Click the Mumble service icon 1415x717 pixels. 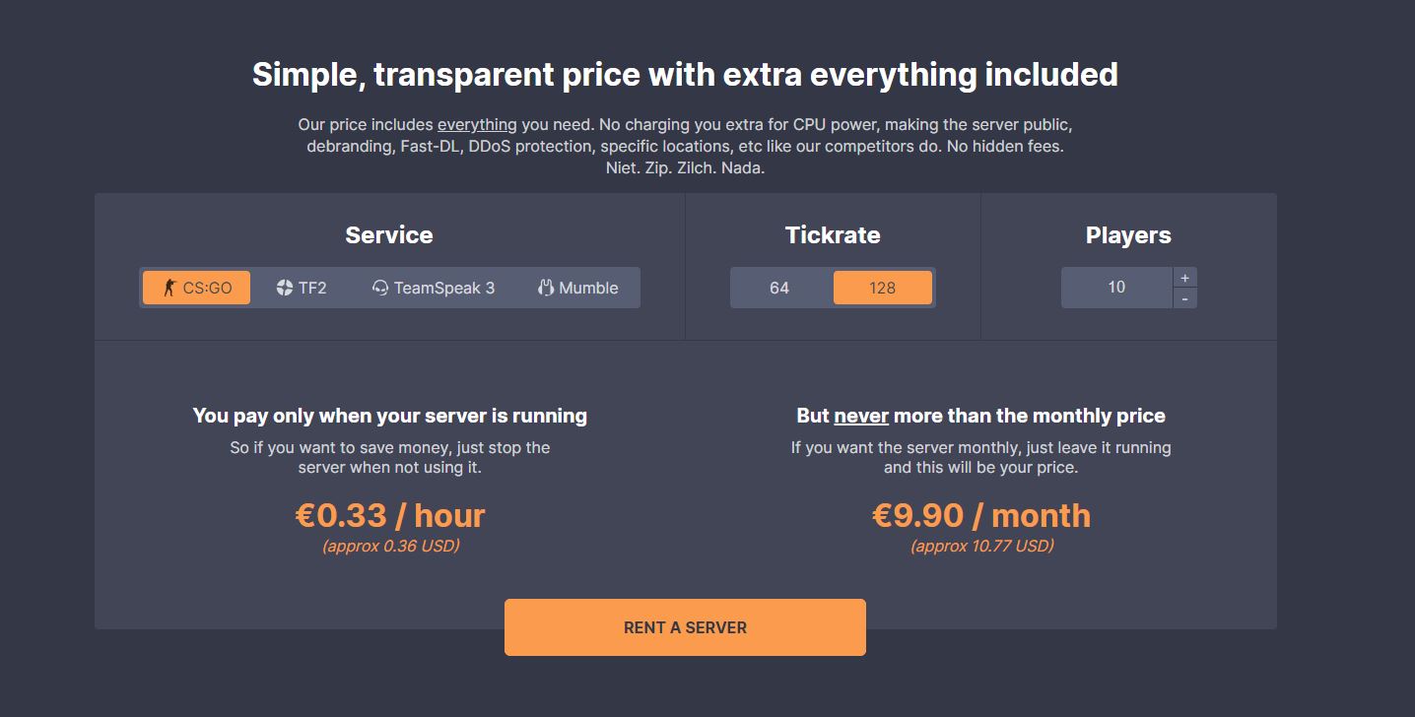(x=546, y=288)
